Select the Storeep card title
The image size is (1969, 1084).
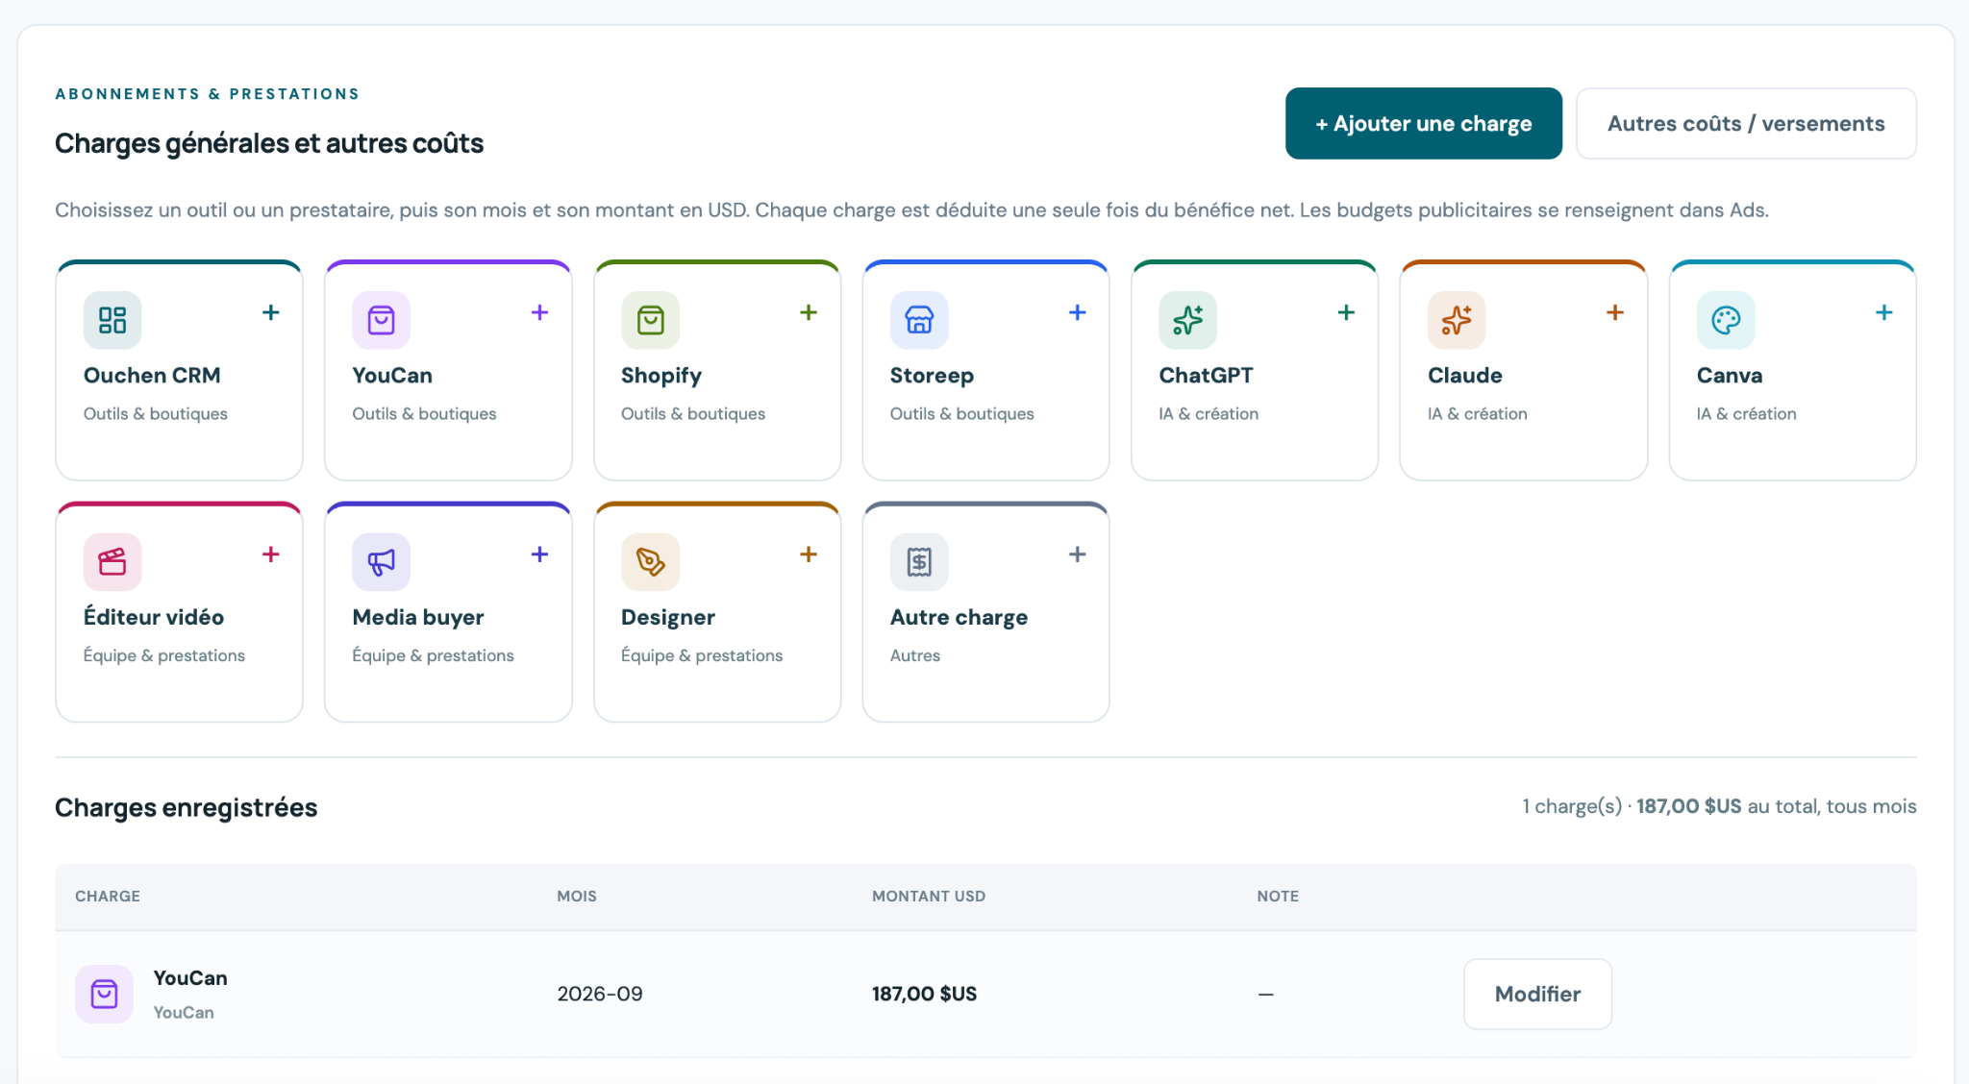[x=932, y=376]
